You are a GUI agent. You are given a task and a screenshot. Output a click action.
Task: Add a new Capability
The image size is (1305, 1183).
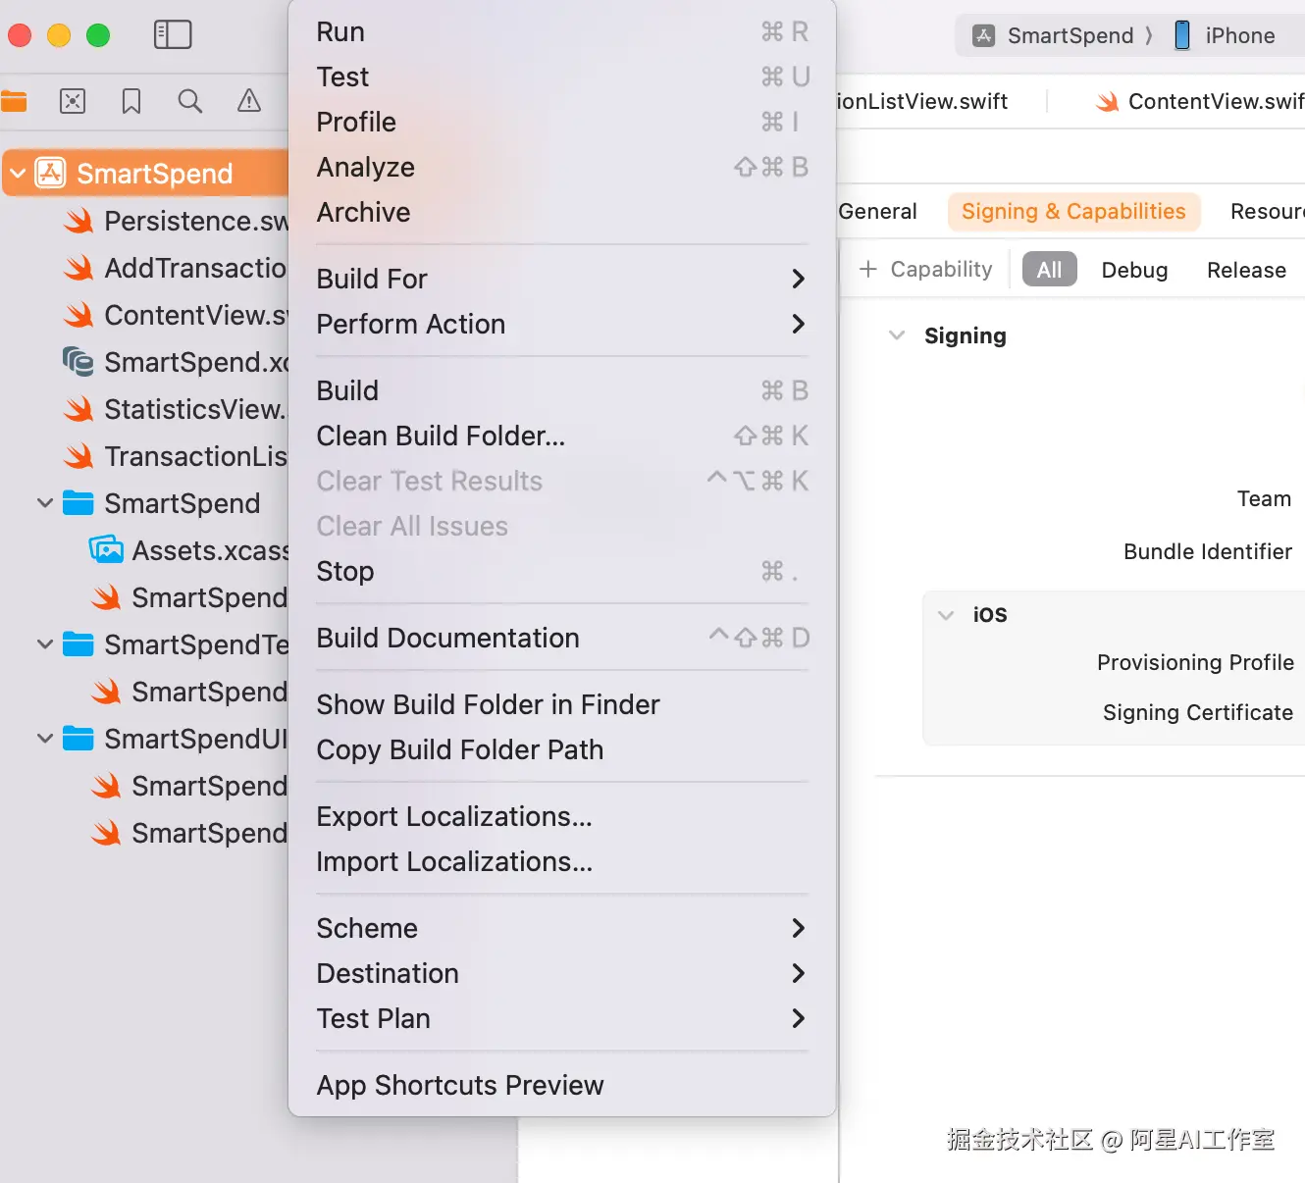click(x=926, y=270)
